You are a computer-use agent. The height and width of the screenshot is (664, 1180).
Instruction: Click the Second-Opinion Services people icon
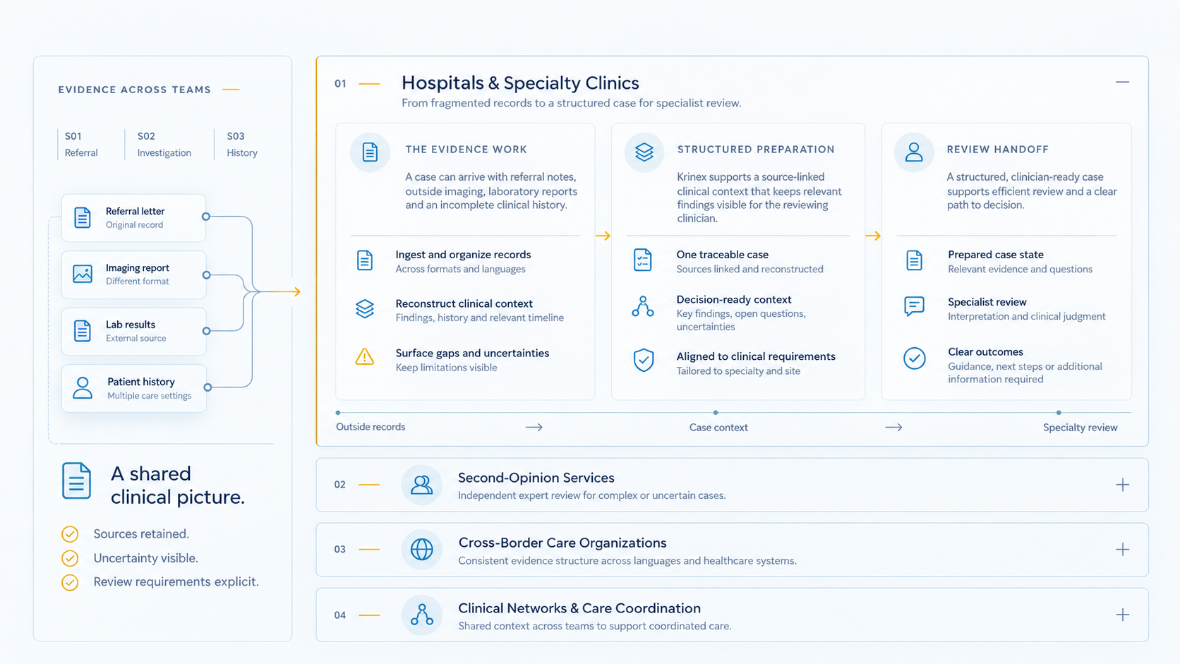[x=421, y=485]
